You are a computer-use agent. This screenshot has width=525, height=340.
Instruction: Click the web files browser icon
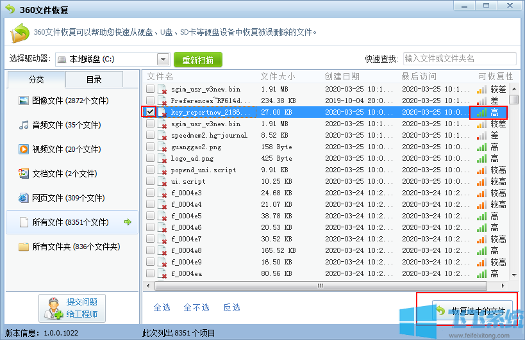pos(24,198)
